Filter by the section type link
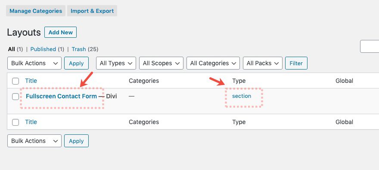The image size is (379, 170). point(242,96)
